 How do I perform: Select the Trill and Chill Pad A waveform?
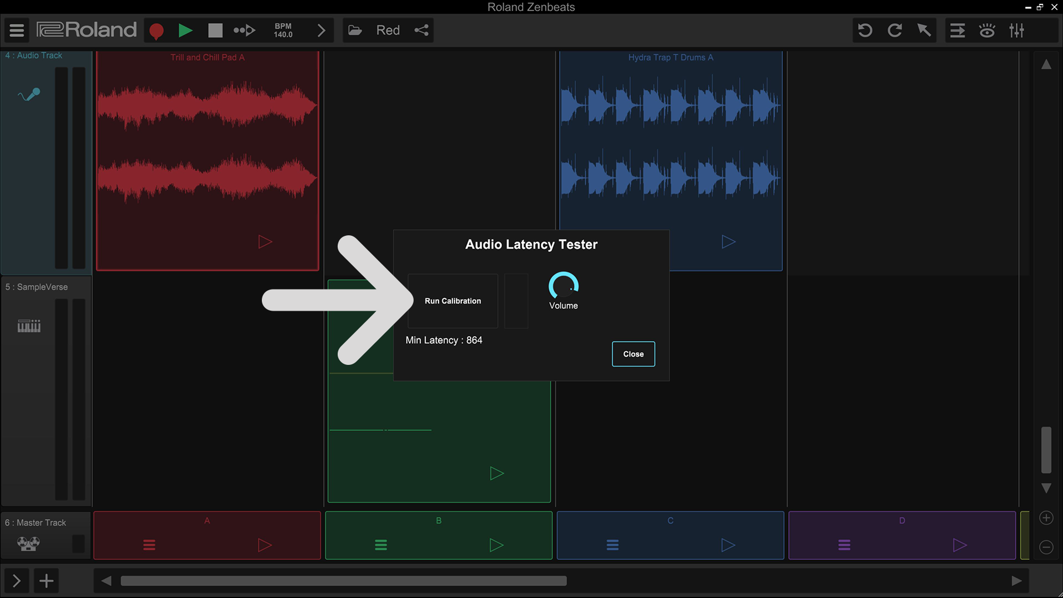tap(207, 141)
